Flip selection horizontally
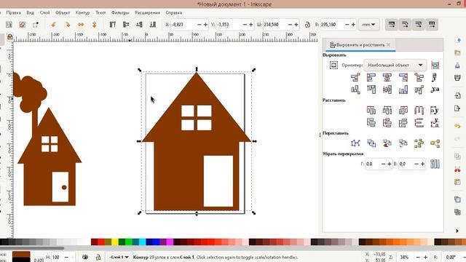 pos(81,25)
